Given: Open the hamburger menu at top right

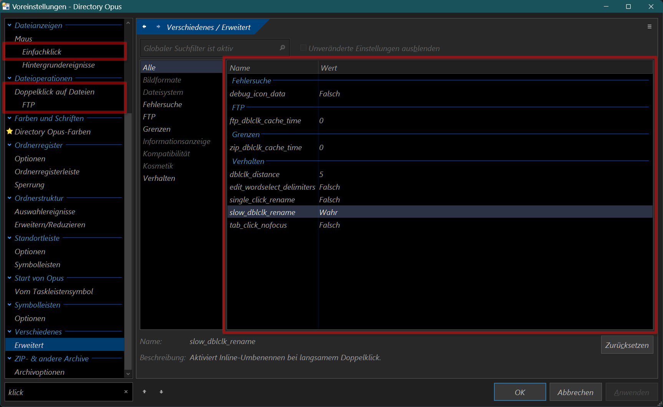Looking at the screenshot, I should (650, 26).
